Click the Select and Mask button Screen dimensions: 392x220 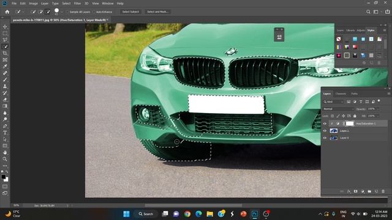coord(158,12)
